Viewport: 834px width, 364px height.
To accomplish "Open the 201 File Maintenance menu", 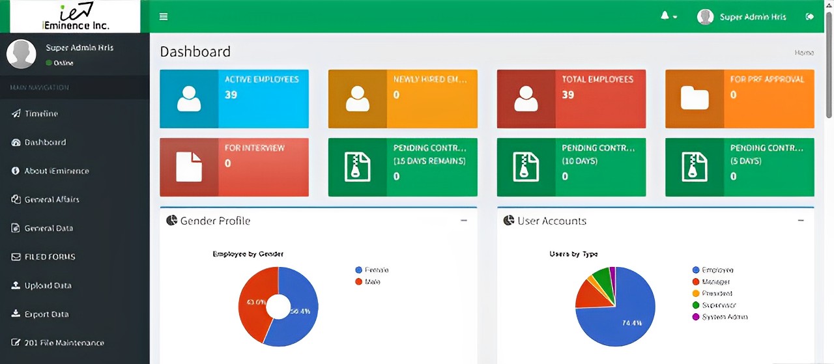I will tap(64, 343).
